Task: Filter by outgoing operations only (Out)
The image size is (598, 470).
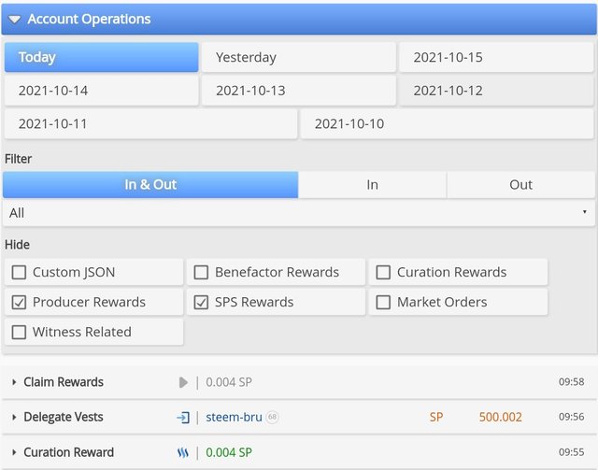Action: click(520, 185)
